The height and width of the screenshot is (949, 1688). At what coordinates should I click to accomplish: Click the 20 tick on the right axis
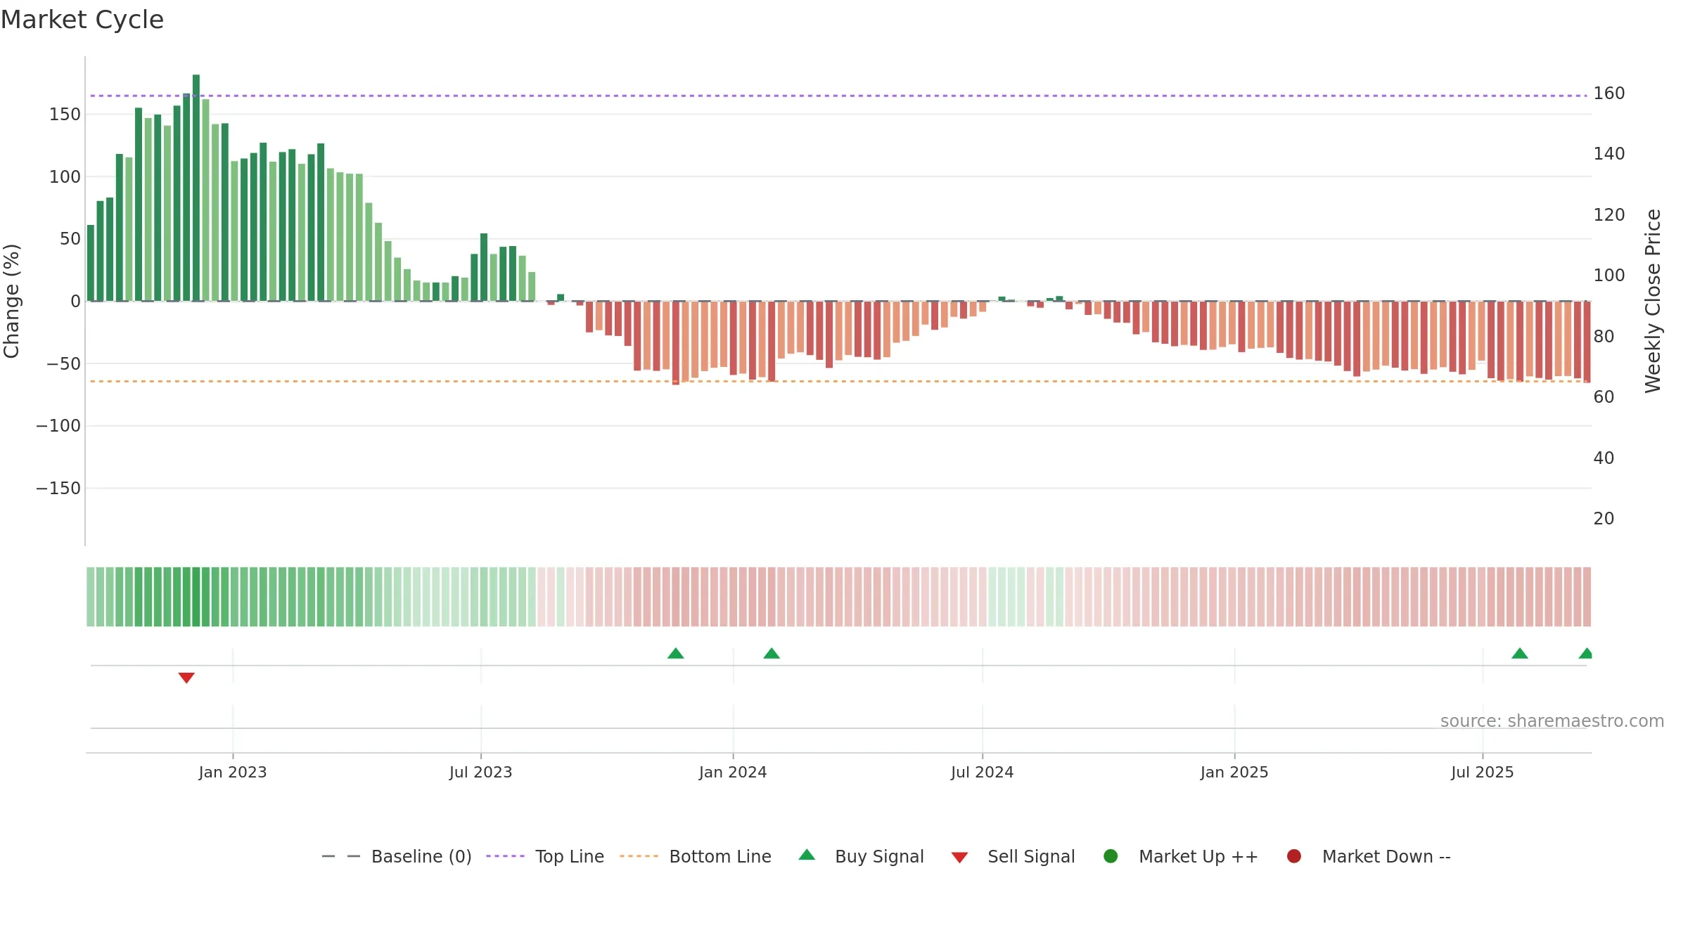point(1604,518)
